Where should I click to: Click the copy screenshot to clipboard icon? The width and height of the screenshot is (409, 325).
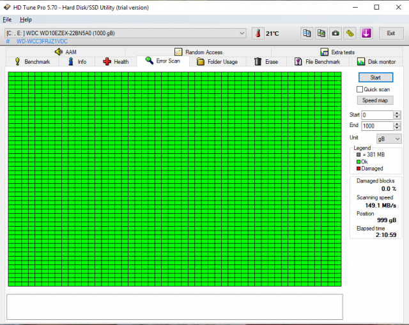321,33
